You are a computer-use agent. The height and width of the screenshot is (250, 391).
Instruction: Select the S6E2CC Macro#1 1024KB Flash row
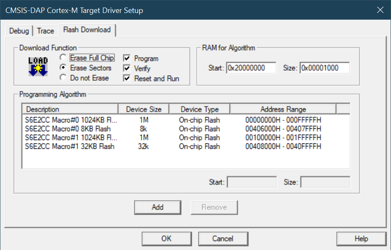pos(186,138)
